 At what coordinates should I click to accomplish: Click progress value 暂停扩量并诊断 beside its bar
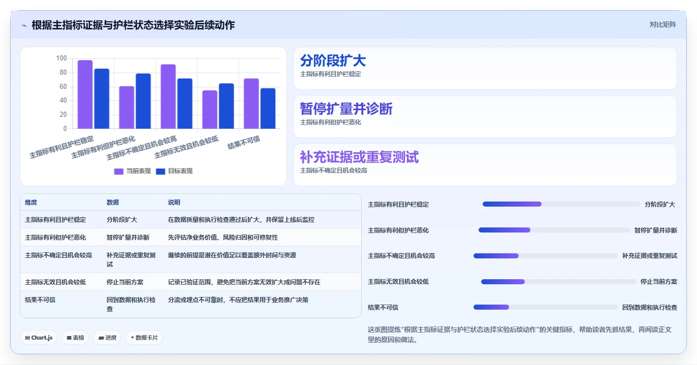pos(656,230)
